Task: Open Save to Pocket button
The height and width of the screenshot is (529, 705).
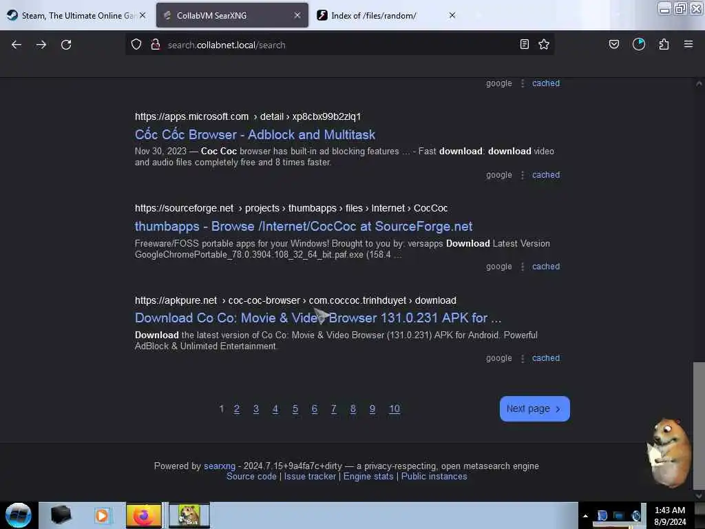Action: pos(613,44)
